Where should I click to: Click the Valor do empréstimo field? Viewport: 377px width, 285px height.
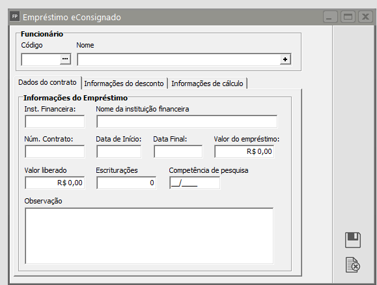[244, 151]
